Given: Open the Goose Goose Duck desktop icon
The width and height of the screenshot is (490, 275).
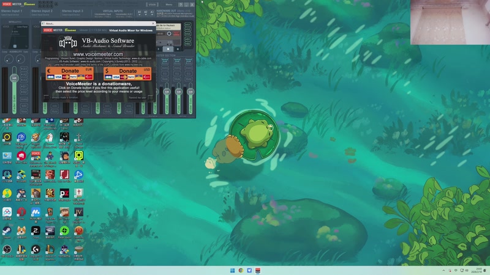Looking at the screenshot, I should pos(50,137).
